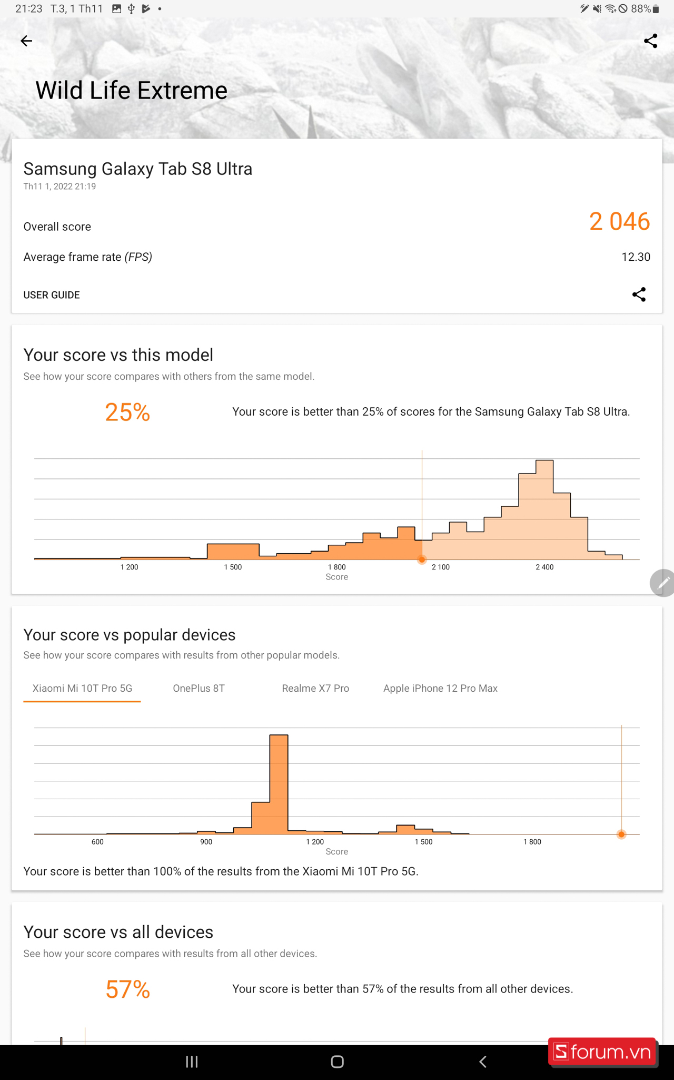Tap the floating pencil edit button
This screenshot has width=674, height=1080.
point(662,583)
